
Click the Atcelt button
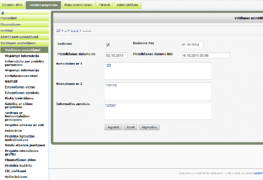point(130,127)
